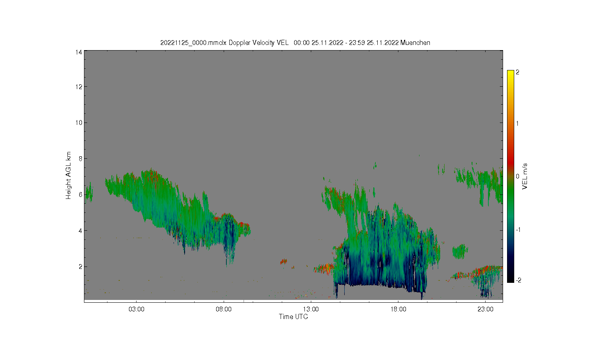Click the 03:00 time tick label
This screenshot has height=358, width=597.
(x=137, y=309)
